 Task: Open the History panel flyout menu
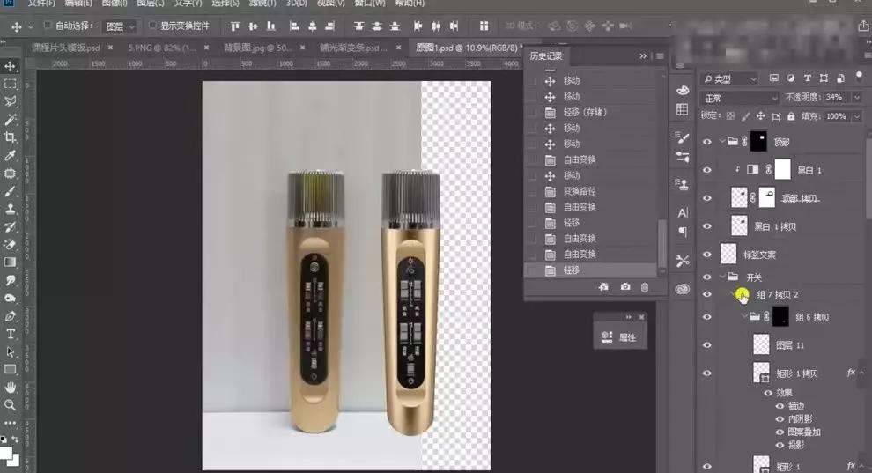click(x=660, y=56)
